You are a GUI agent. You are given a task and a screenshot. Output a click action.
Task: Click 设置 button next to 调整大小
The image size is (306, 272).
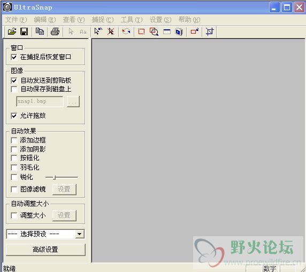pyautogui.click(x=64, y=215)
